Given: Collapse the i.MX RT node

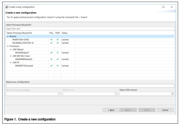Looking at the screenshot, I should pyautogui.click(x=11, y=63).
